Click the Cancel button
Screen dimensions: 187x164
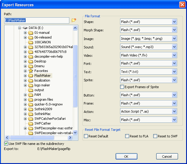pyautogui.click(x=167, y=156)
